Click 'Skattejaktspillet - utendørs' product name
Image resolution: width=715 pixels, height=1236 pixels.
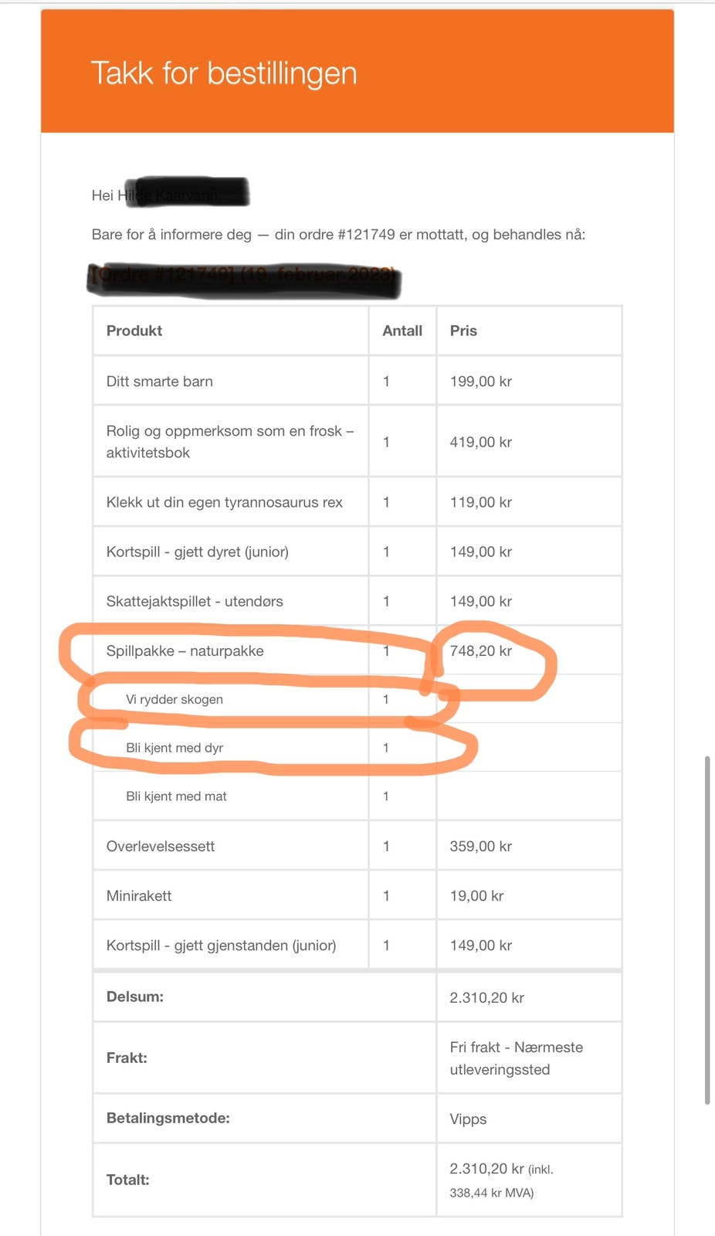(x=195, y=601)
